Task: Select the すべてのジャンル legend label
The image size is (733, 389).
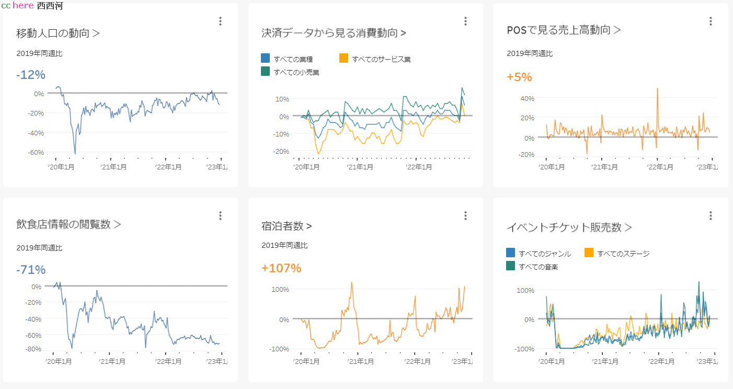Action: 545,254
